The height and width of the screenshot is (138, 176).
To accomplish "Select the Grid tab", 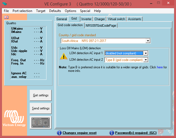I will click(74, 19).
